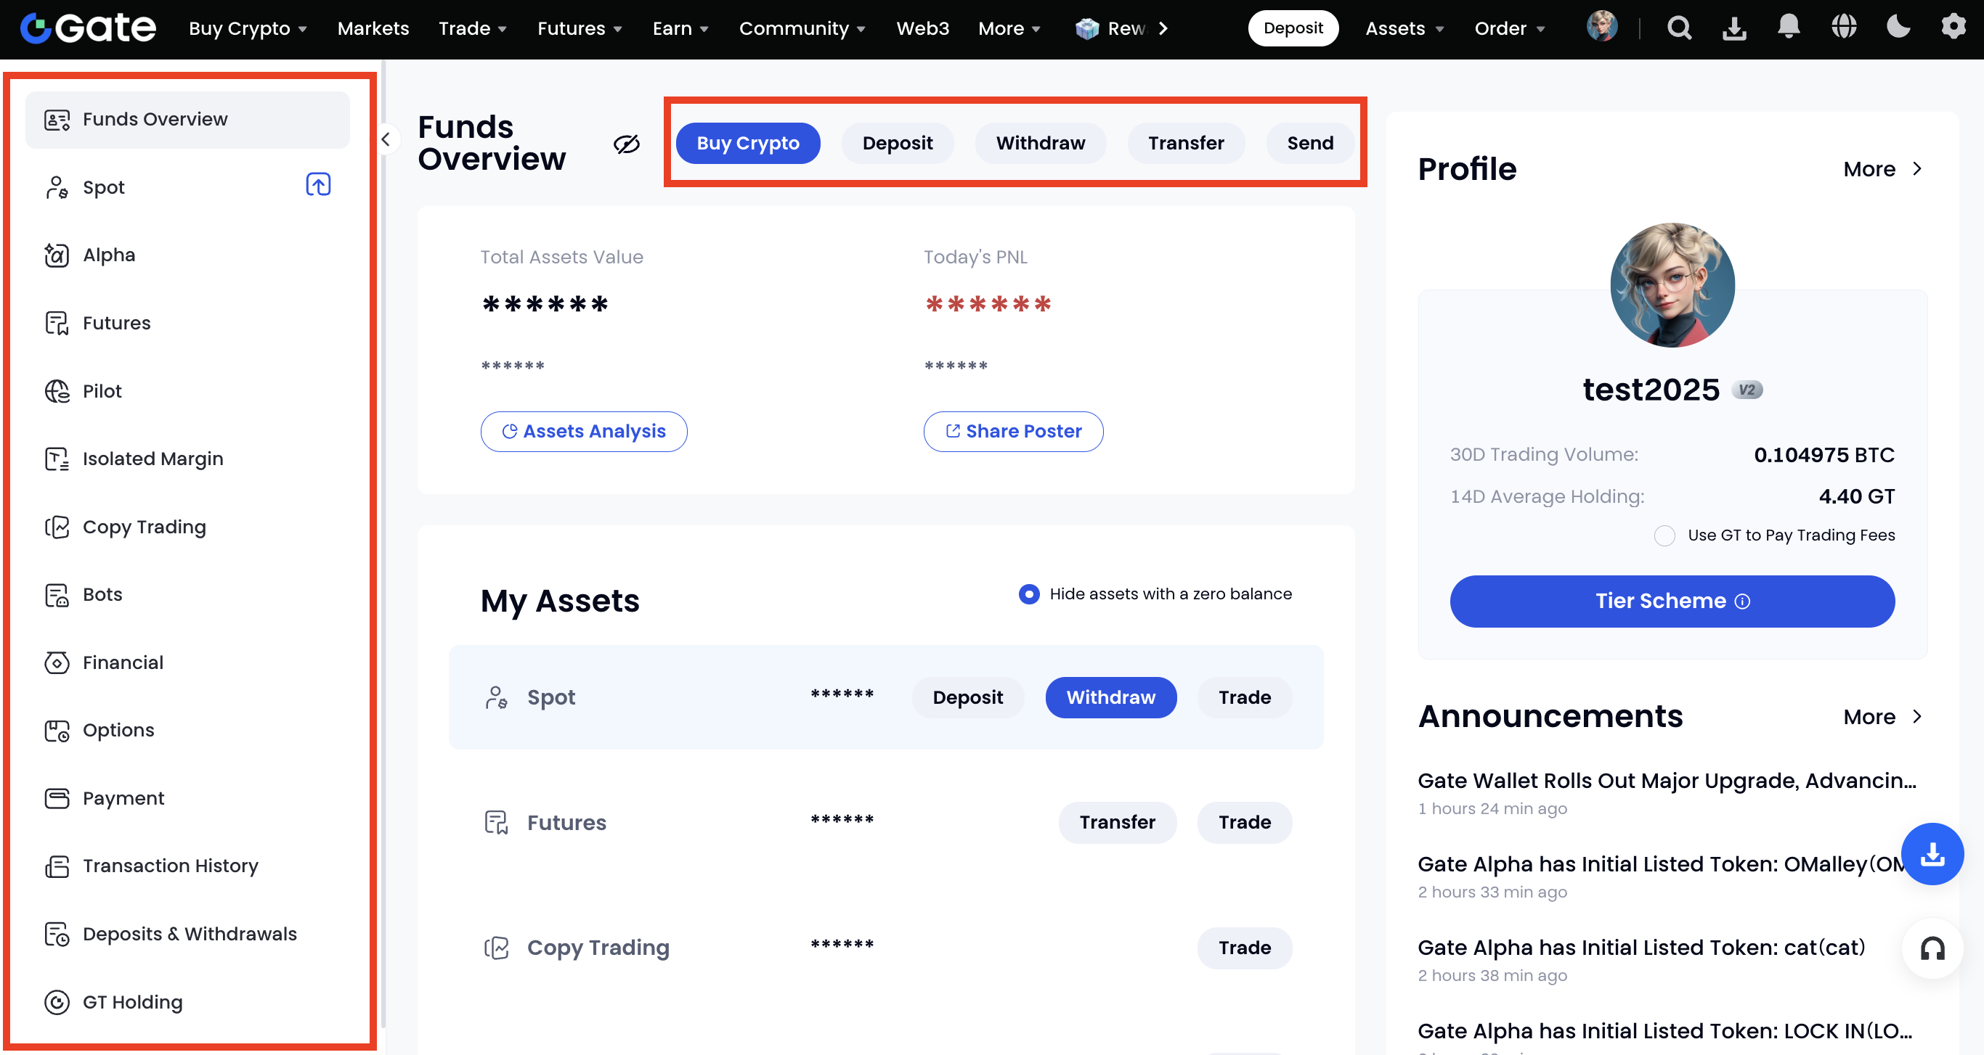The width and height of the screenshot is (1984, 1055).
Task: Open notifications bell icon
Action: (x=1789, y=28)
